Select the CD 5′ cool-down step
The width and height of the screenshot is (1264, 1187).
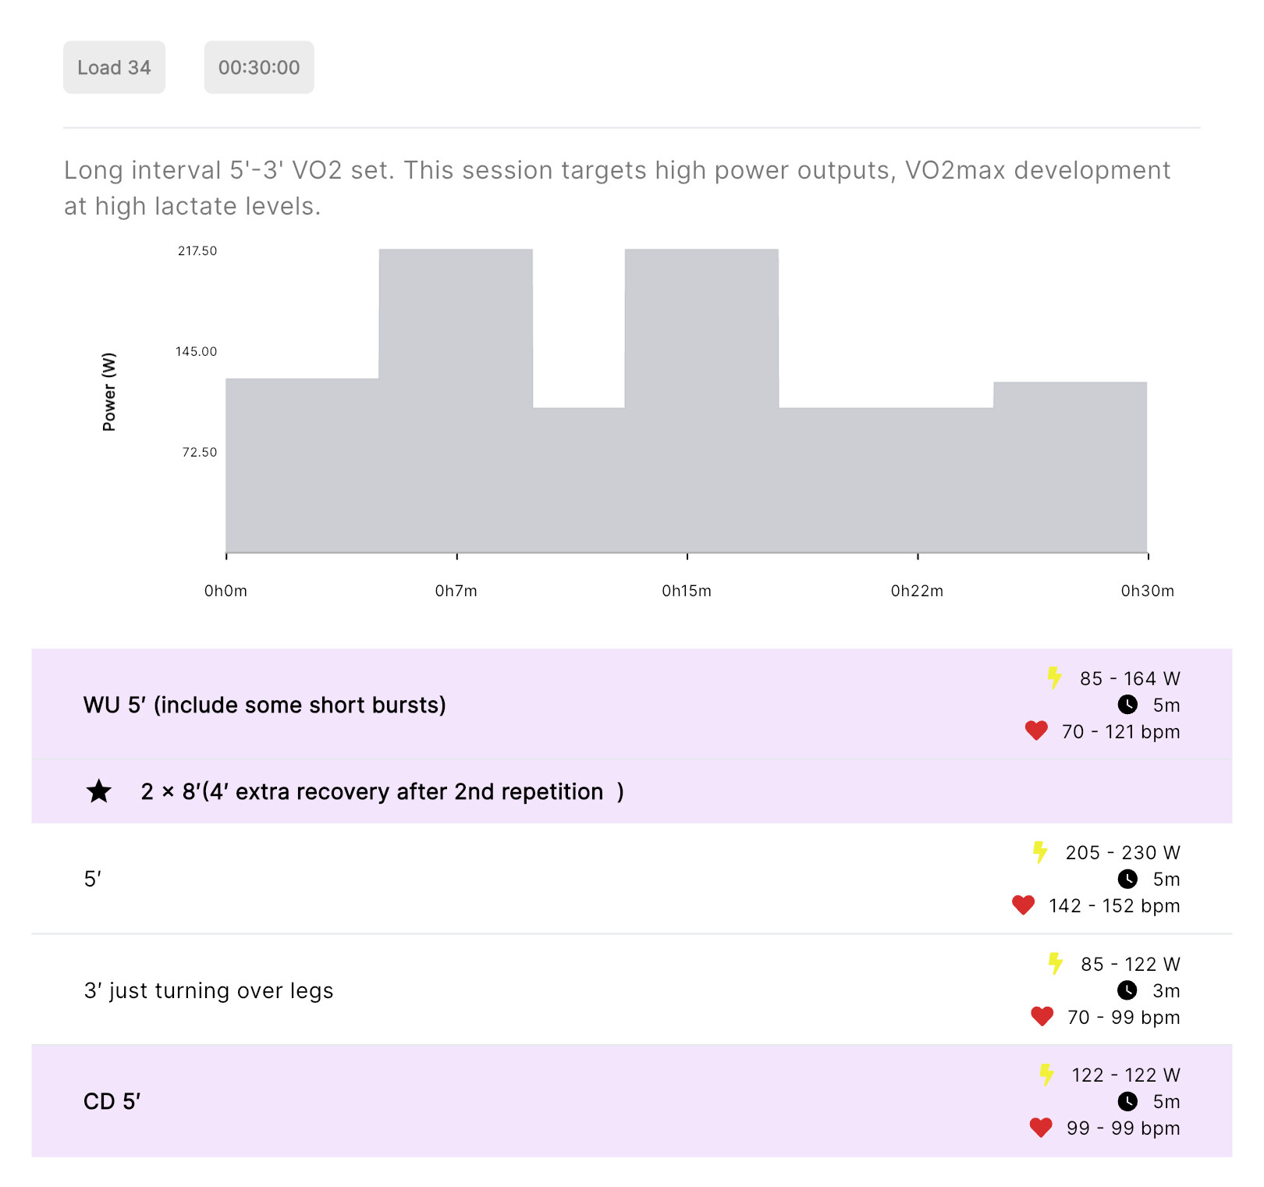click(x=112, y=1101)
